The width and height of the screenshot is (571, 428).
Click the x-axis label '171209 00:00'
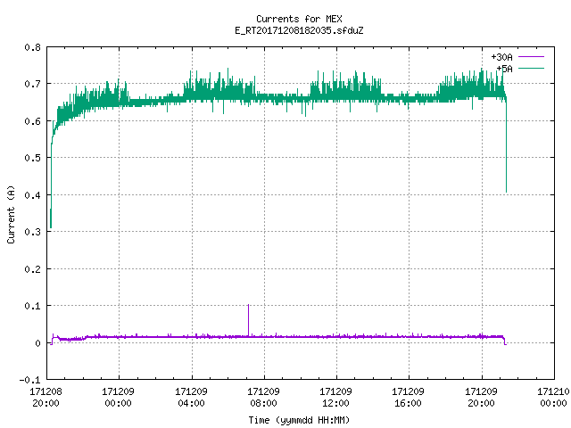[x=118, y=397]
